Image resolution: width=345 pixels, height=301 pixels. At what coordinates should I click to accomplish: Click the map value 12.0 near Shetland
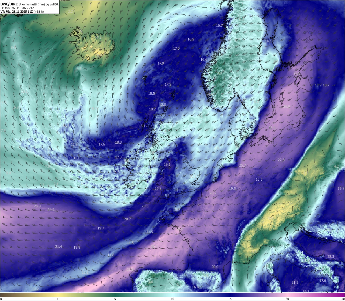coord(163,105)
